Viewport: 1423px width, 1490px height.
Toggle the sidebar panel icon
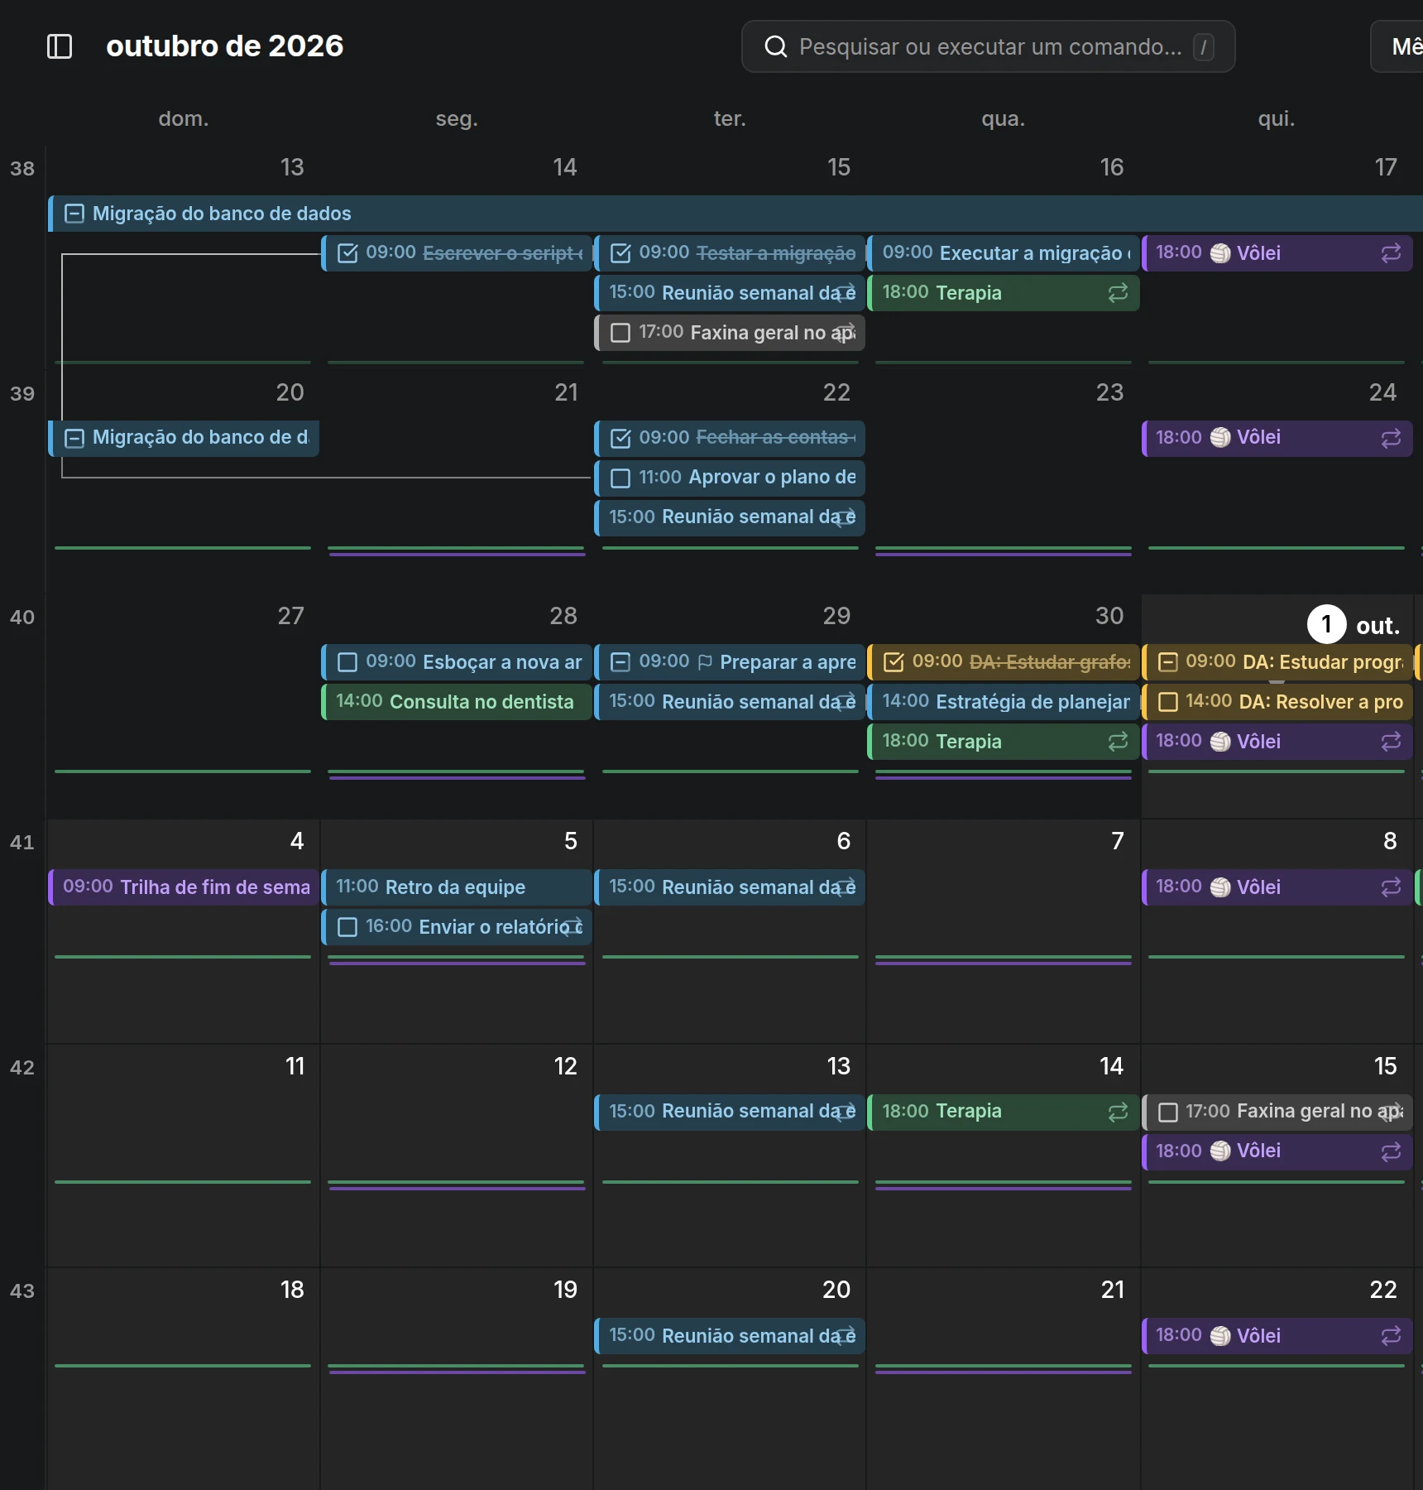point(60,46)
